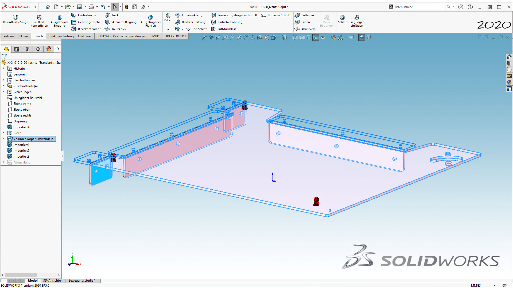513x288 pixels.
Task: Open the New document dropdown arrow
Action: click(62, 7)
